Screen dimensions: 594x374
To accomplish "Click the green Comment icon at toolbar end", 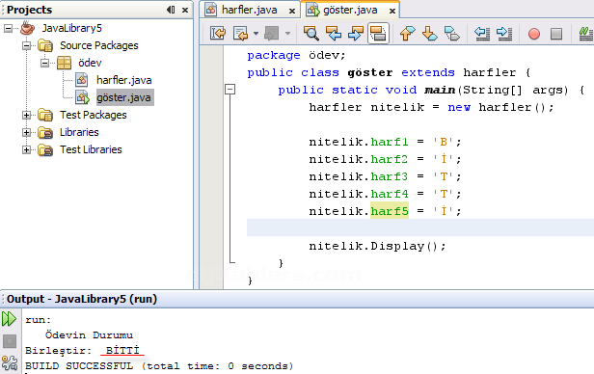I will [x=586, y=34].
